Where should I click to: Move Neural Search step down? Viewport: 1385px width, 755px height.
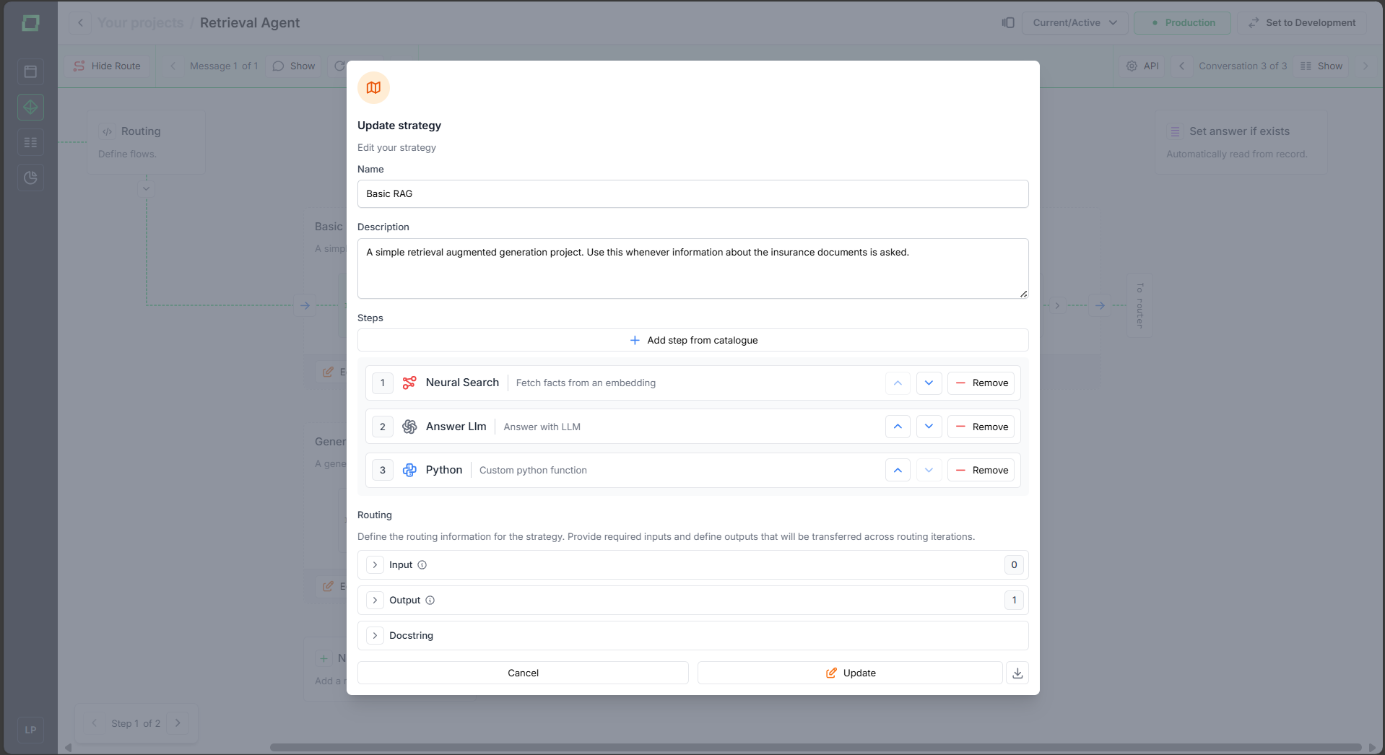point(929,383)
